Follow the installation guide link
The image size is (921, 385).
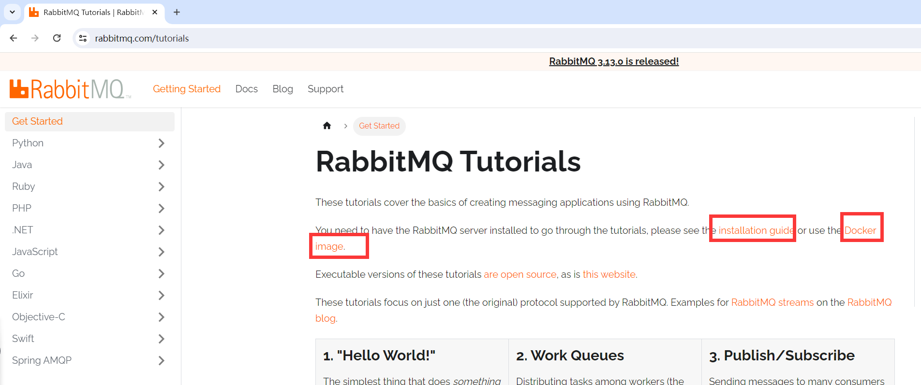[x=756, y=230]
